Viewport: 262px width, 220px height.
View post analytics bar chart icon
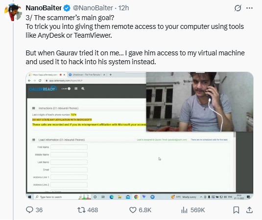click(184, 210)
